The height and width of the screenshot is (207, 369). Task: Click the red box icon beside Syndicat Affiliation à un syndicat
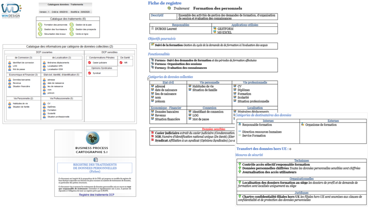coord(152,140)
